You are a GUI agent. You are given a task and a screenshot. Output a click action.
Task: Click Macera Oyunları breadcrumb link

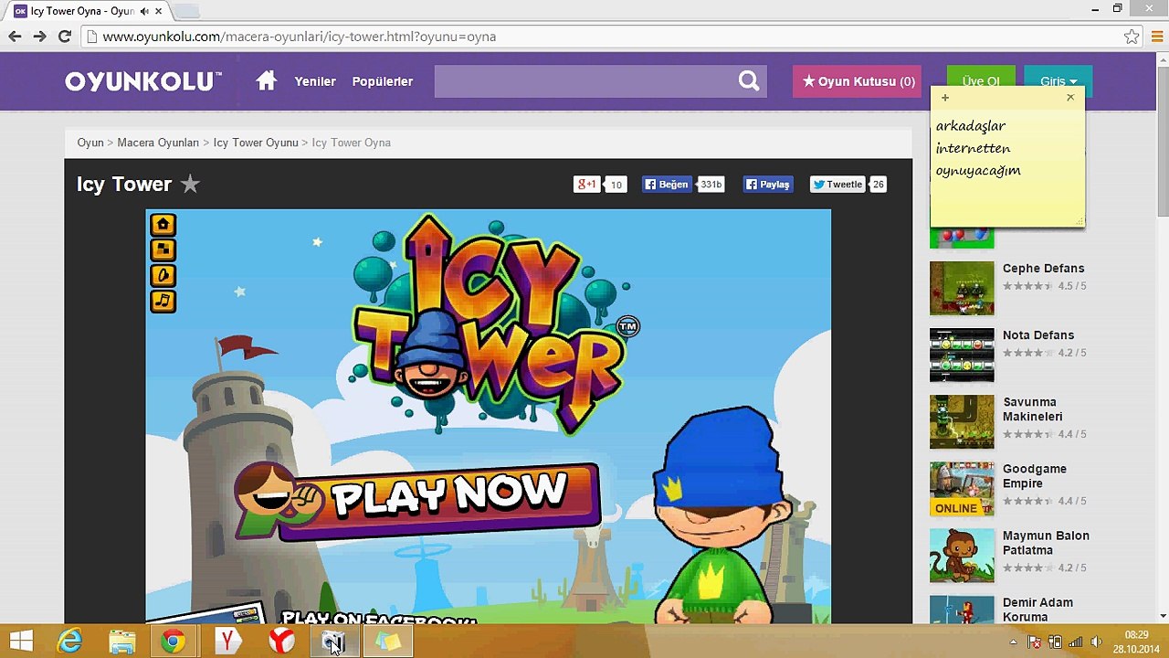pyautogui.click(x=158, y=143)
